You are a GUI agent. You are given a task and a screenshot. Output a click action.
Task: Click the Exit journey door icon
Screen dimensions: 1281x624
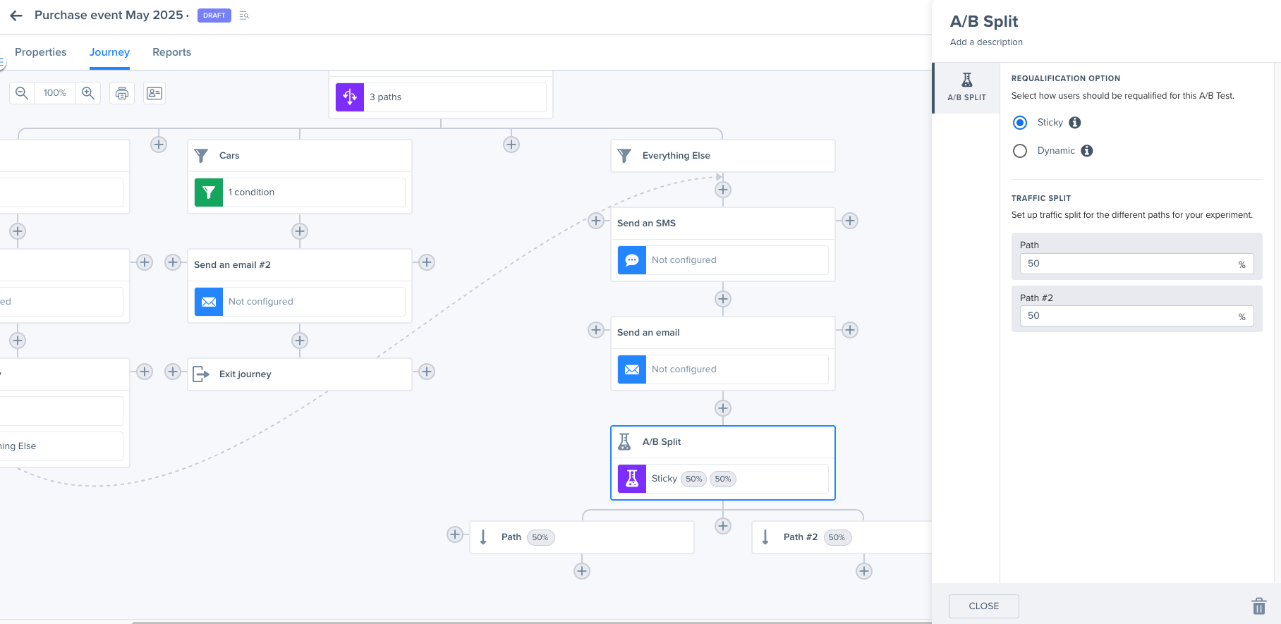tap(202, 374)
